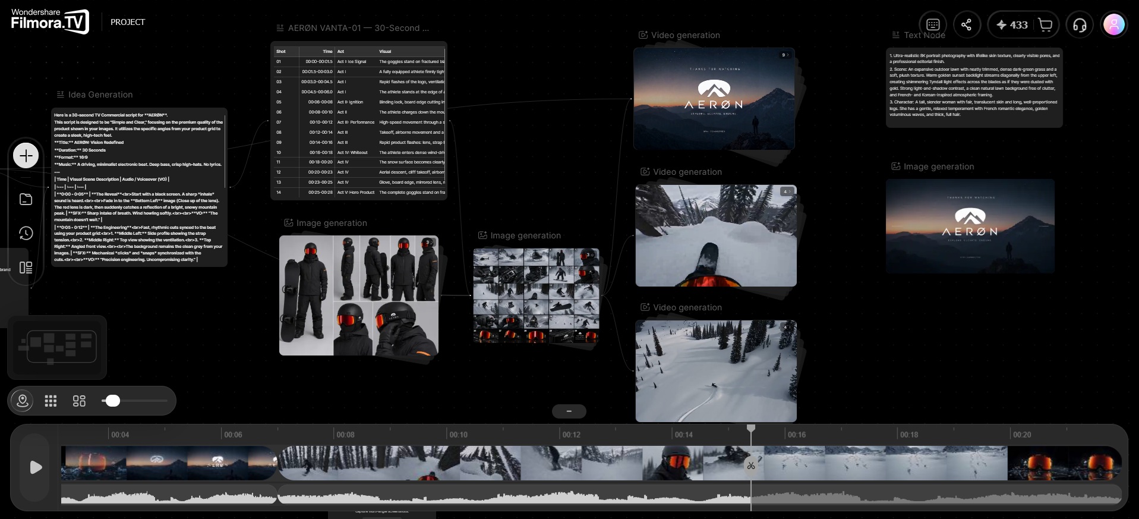1139x519 pixels.
Task: Open the AERØN image generation thumbnail at right
Action: click(x=970, y=226)
